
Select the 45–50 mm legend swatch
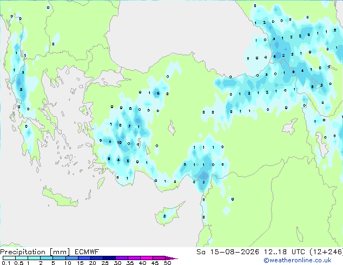[x=159, y=258]
